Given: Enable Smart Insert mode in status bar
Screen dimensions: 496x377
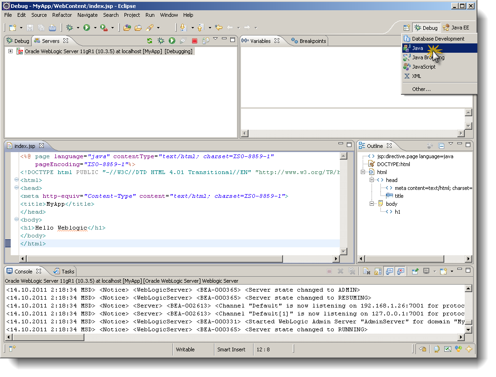Looking at the screenshot, I should click(x=232, y=349).
